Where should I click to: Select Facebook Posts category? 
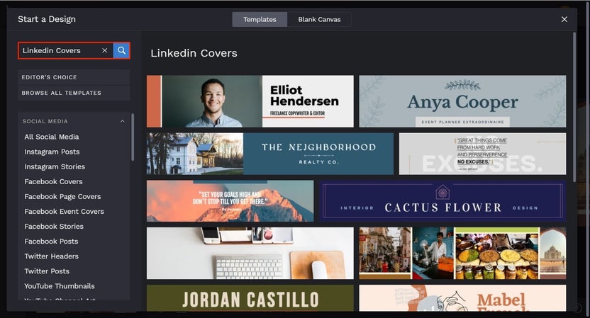coord(51,242)
